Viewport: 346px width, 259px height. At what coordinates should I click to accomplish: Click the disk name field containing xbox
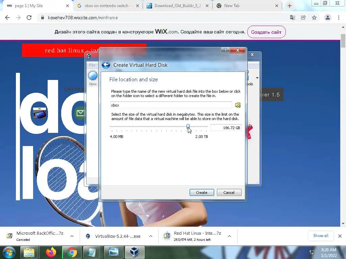click(171, 105)
